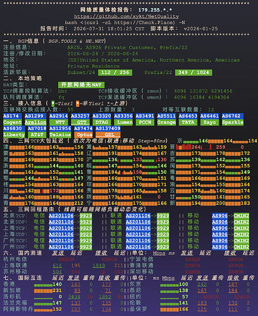Click script version v2026-01-25

(200, 28)
